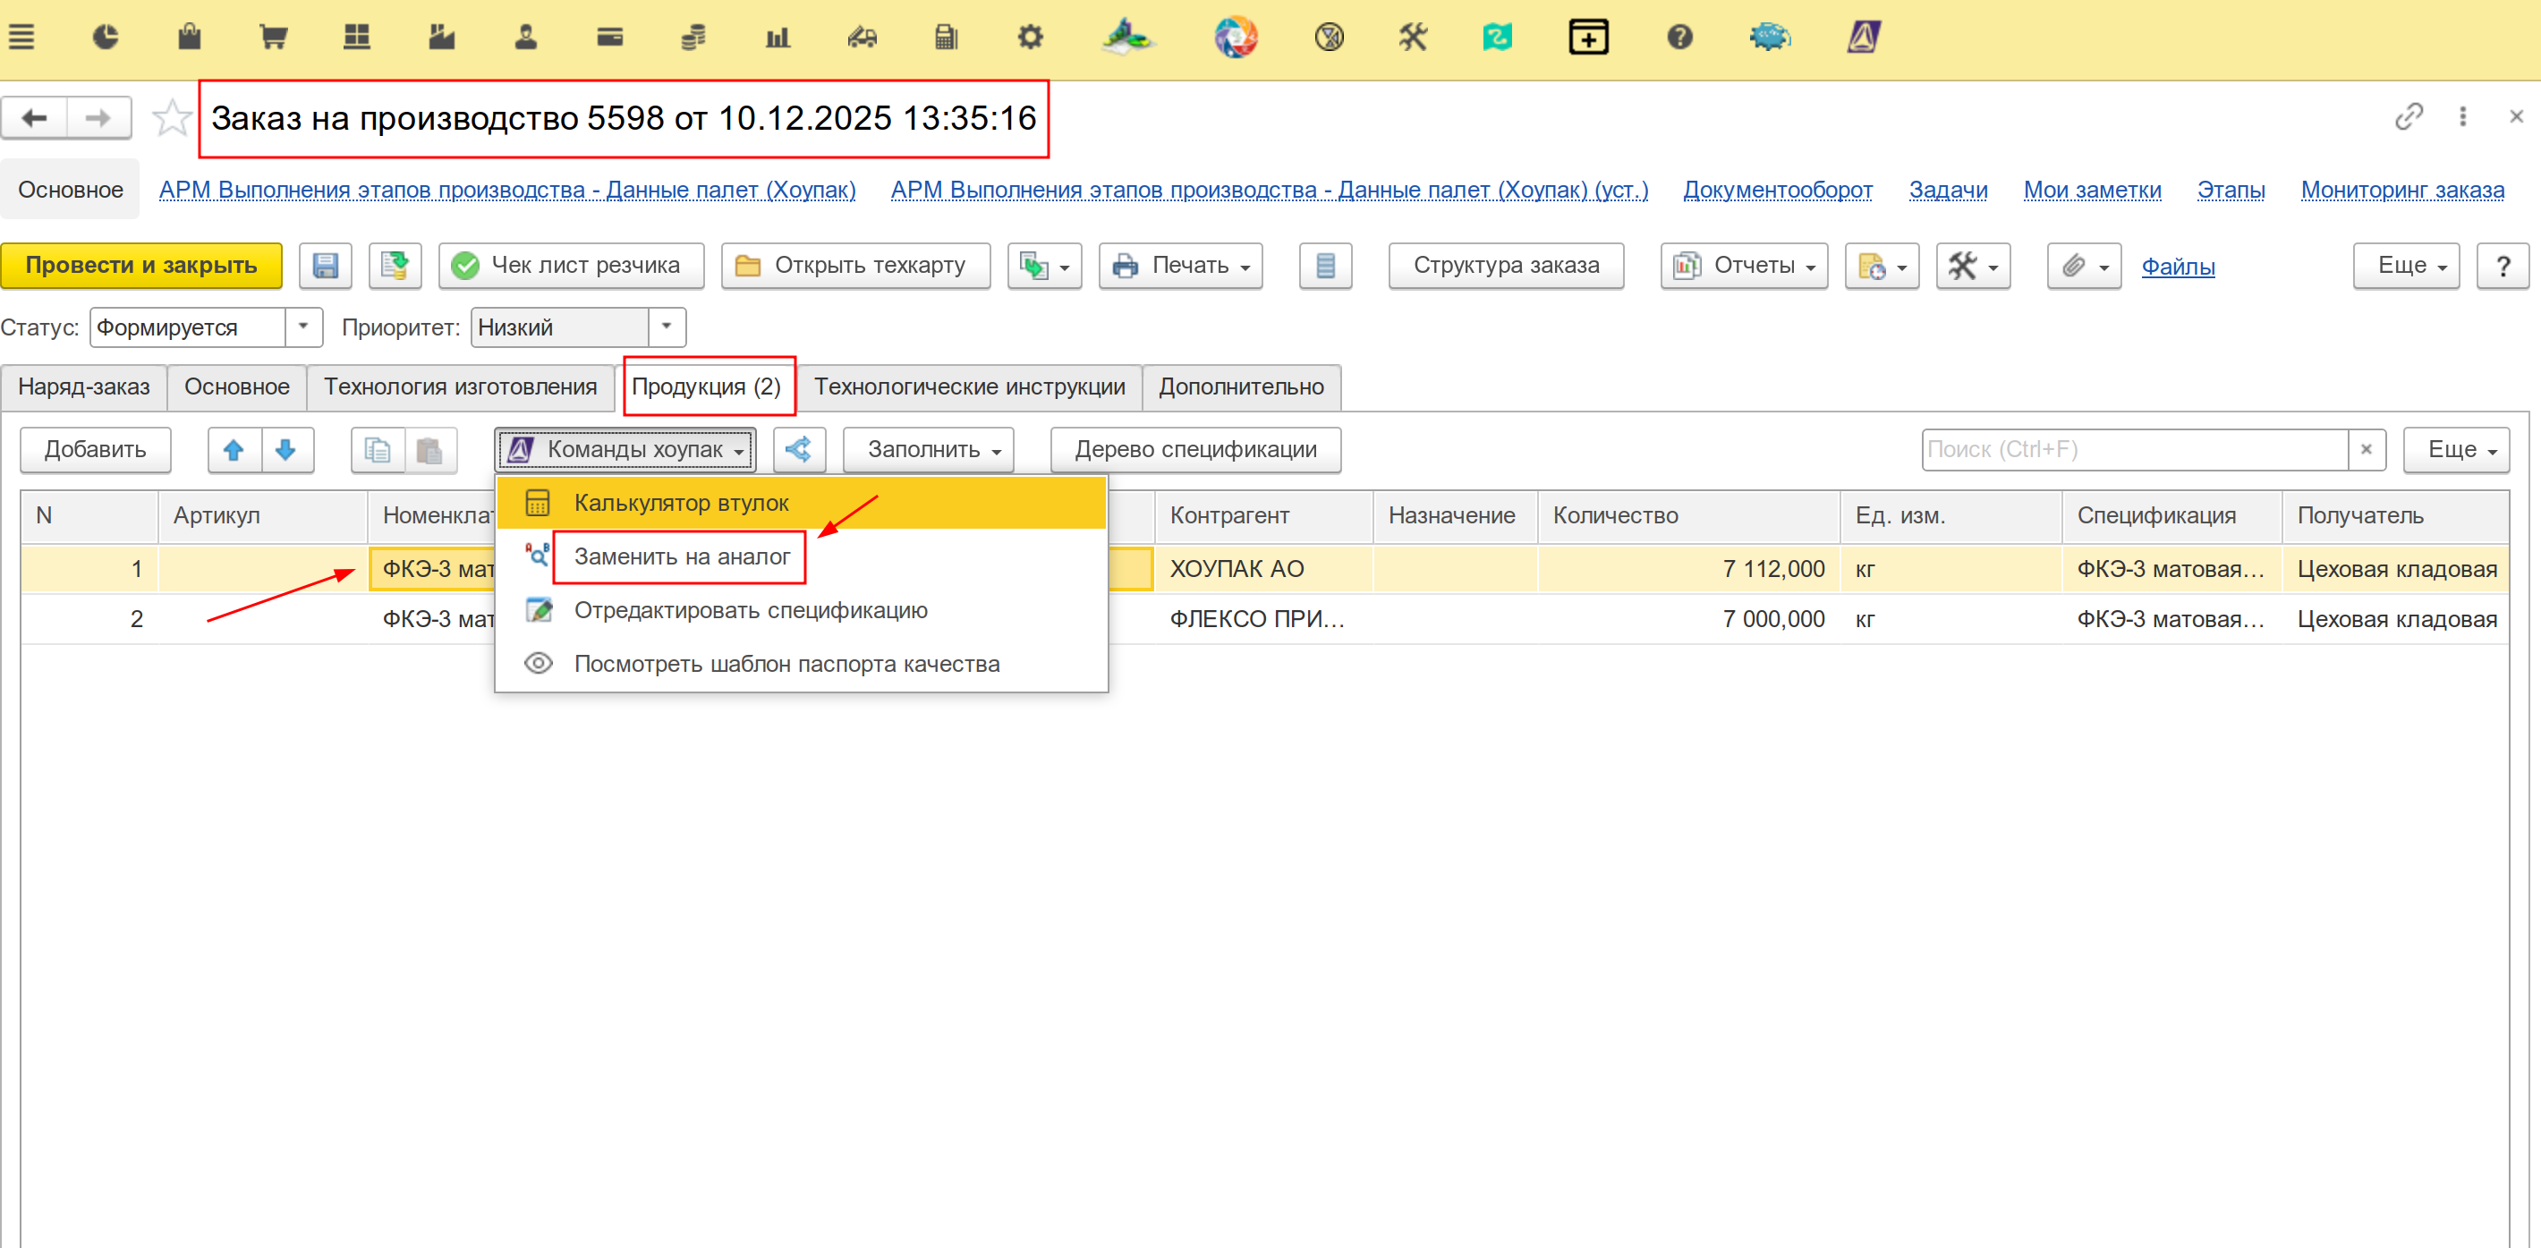Select Заменить на аналог menu item
The width and height of the screenshot is (2541, 1248).
click(x=682, y=556)
